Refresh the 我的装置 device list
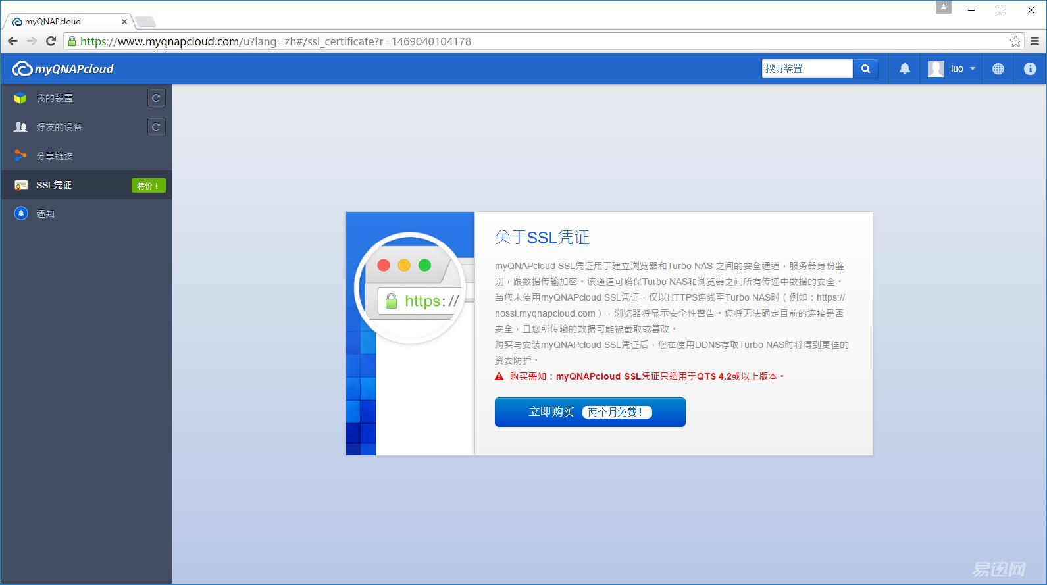Viewport: 1047px width, 585px height. tap(156, 98)
